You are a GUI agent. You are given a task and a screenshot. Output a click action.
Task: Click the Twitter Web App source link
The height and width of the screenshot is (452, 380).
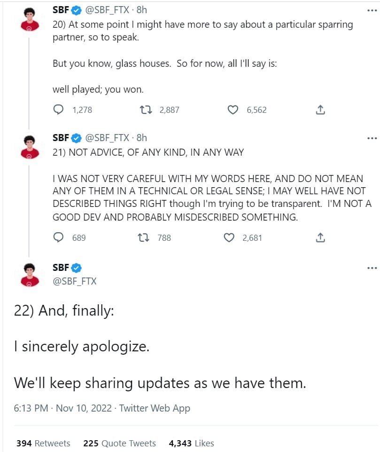click(155, 408)
